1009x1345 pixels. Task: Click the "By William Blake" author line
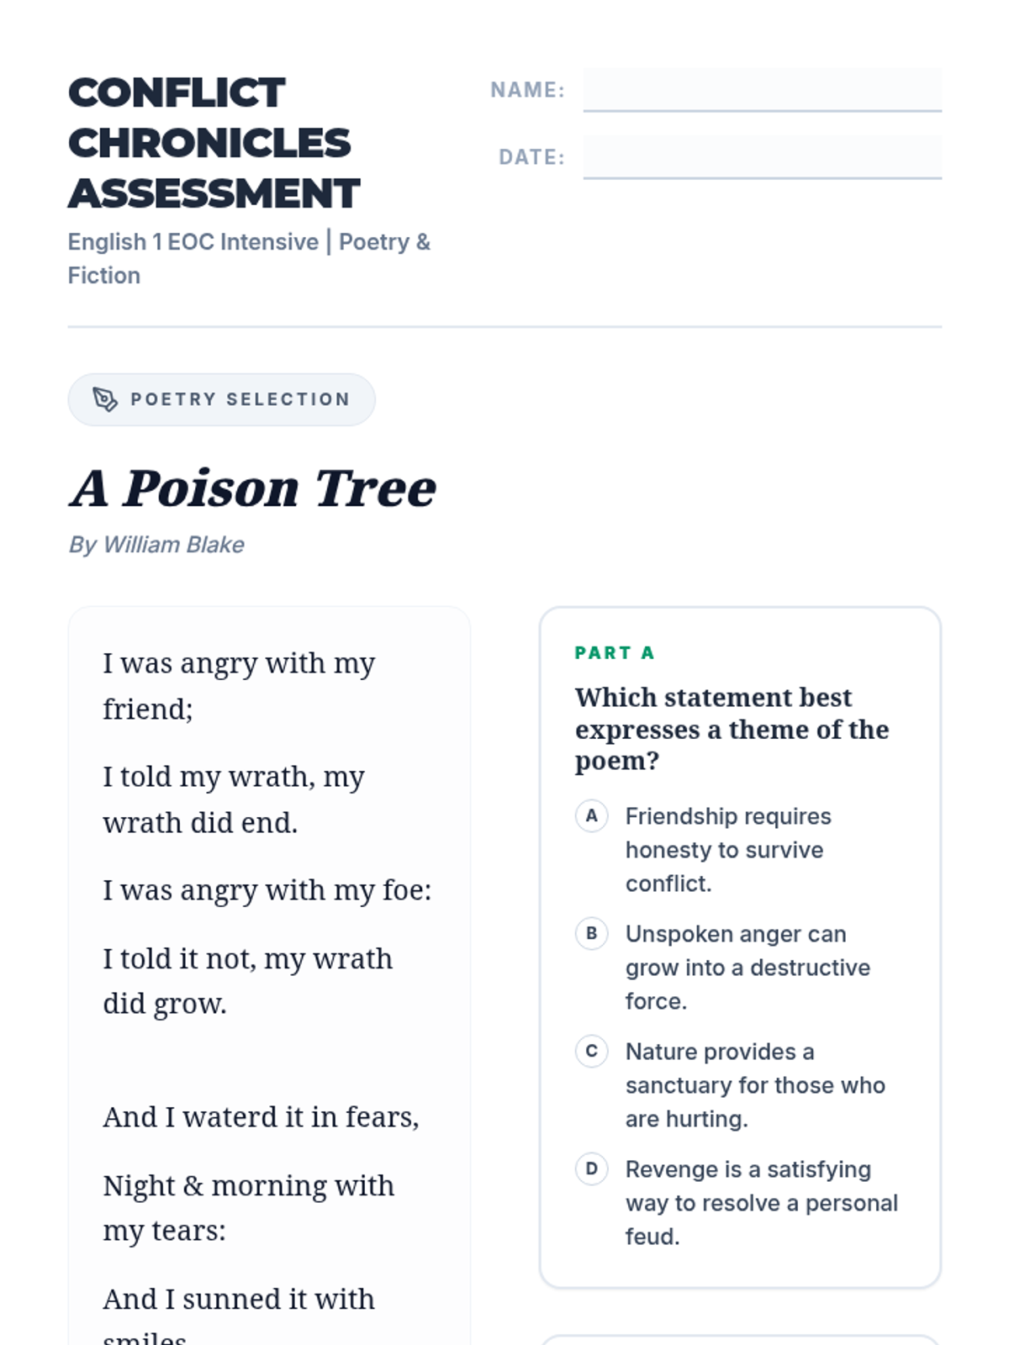coord(156,545)
